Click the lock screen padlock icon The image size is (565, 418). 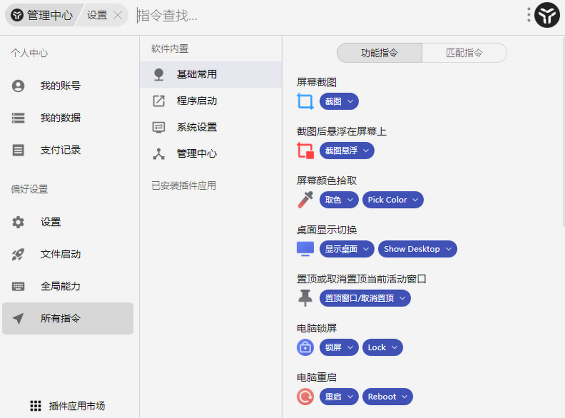305,347
